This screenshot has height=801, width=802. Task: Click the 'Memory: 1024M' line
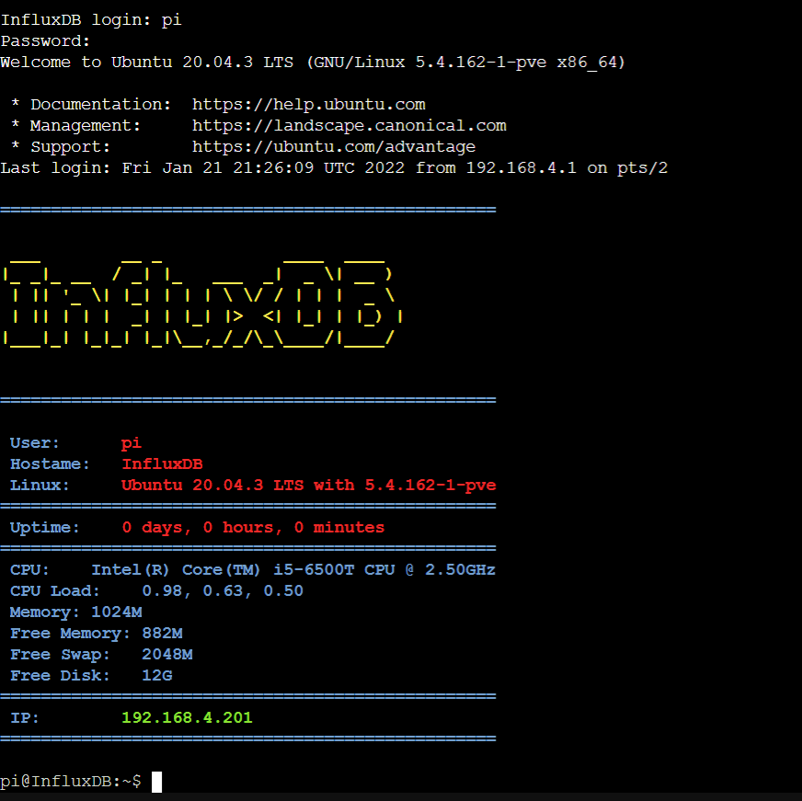(76, 612)
